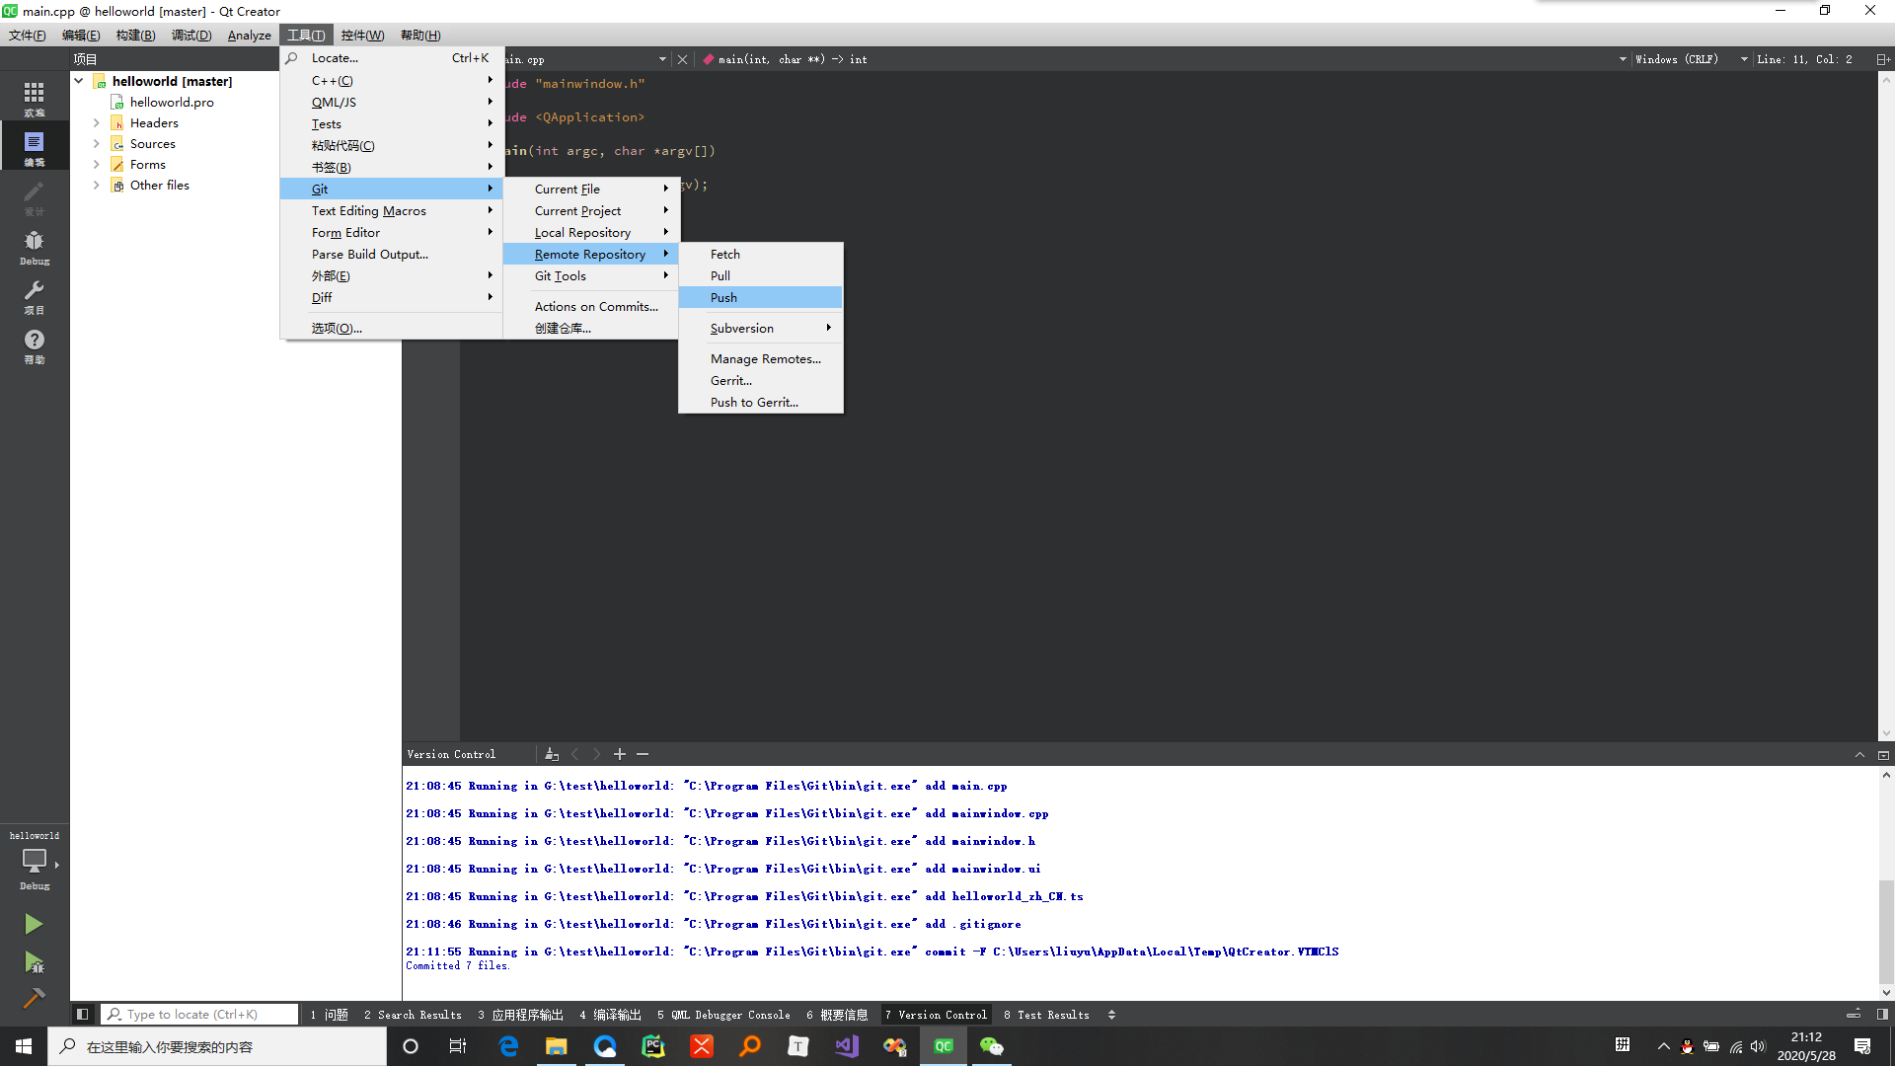This screenshot has height=1066, width=1895.
Task: Select Locate... in the tools menu
Action: pos(392,57)
